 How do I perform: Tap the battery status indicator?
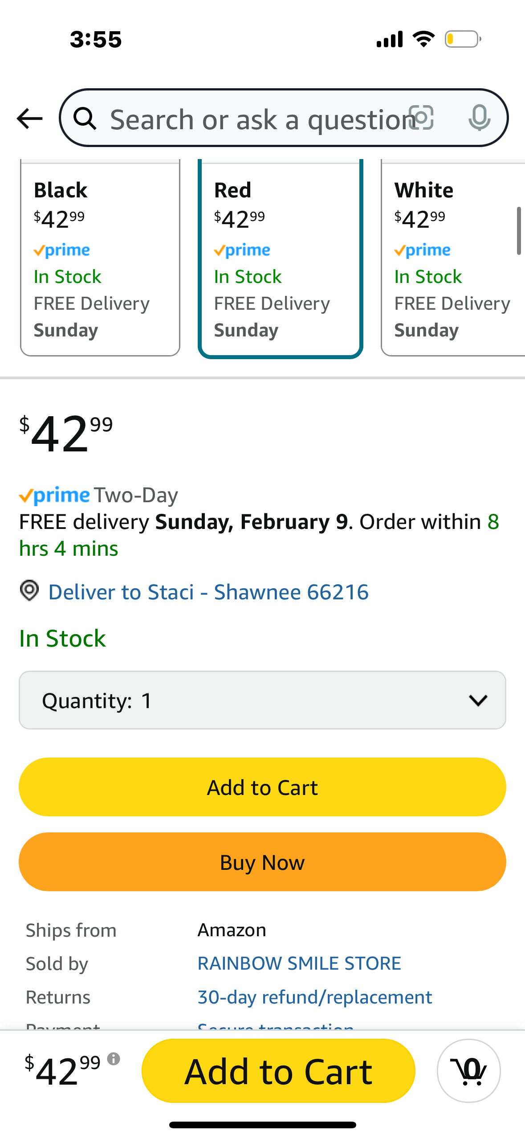click(463, 39)
